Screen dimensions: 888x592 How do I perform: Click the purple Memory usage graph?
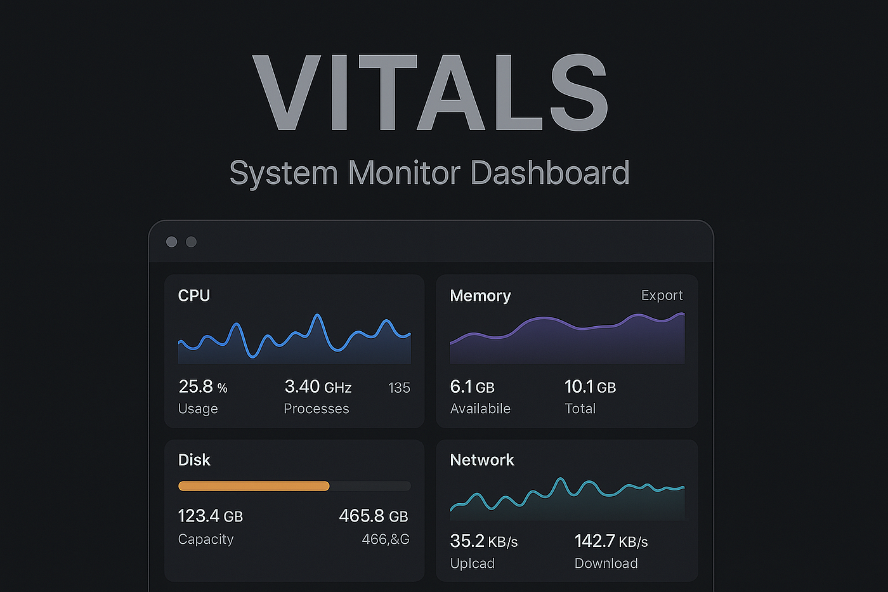pos(567,338)
